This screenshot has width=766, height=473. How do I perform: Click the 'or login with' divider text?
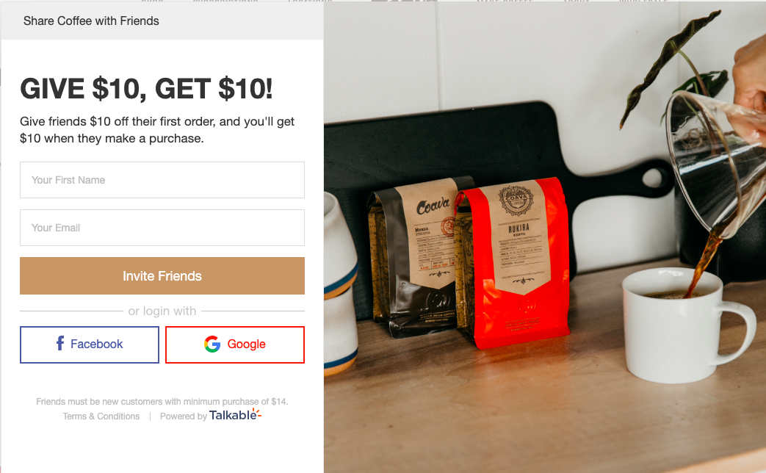pyautogui.click(x=162, y=311)
